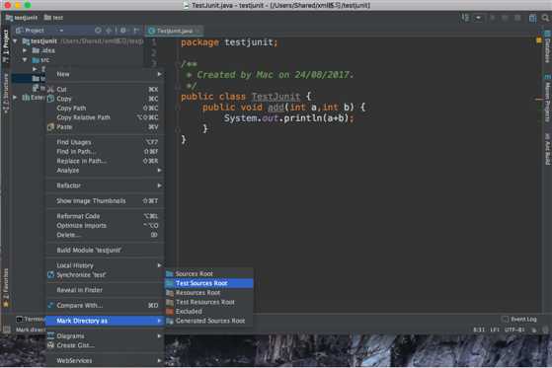Open the Analyze submenu
This screenshot has width=552, height=368.
[x=106, y=171]
